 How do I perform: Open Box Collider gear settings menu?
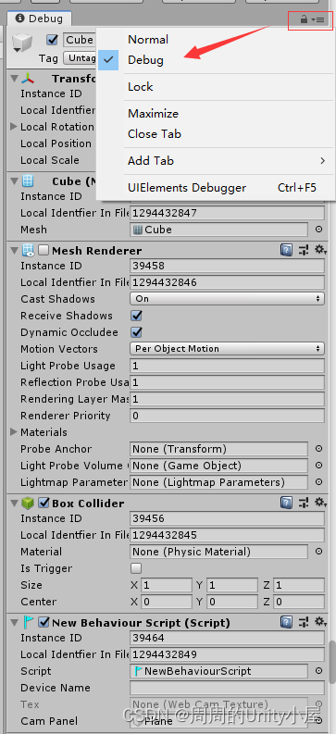pyautogui.click(x=320, y=504)
